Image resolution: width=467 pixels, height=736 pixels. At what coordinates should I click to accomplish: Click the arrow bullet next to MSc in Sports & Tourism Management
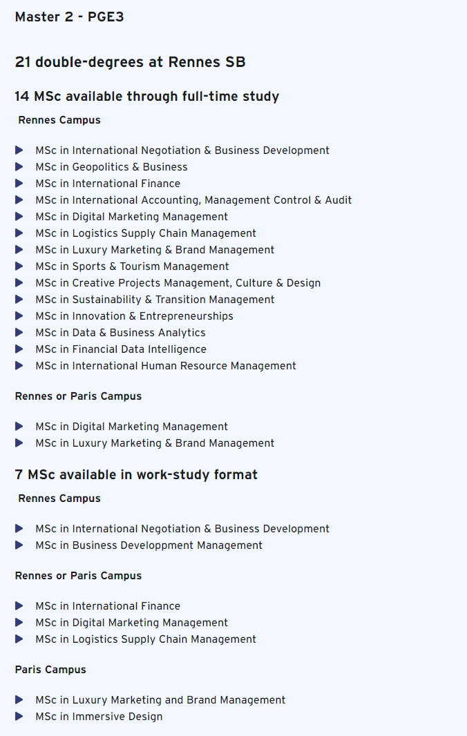tap(19, 266)
